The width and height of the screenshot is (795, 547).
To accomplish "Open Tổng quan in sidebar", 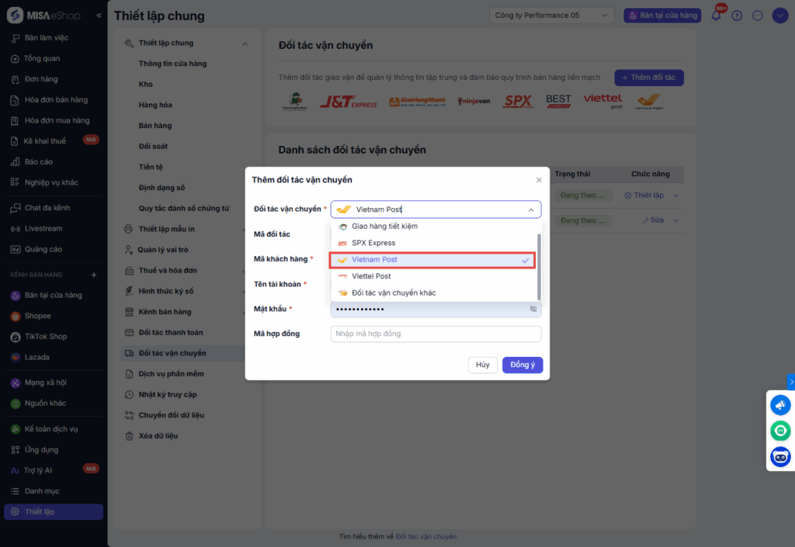I will (42, 58).
